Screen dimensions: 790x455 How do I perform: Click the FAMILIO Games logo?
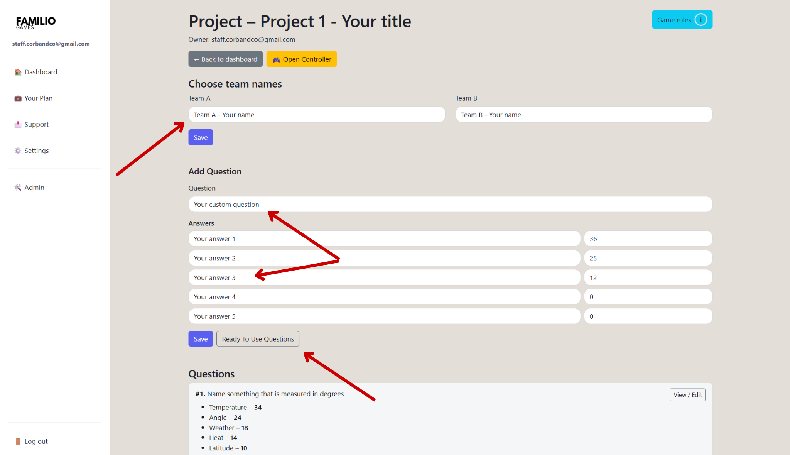pyautogui.click(x=36, y=23)
